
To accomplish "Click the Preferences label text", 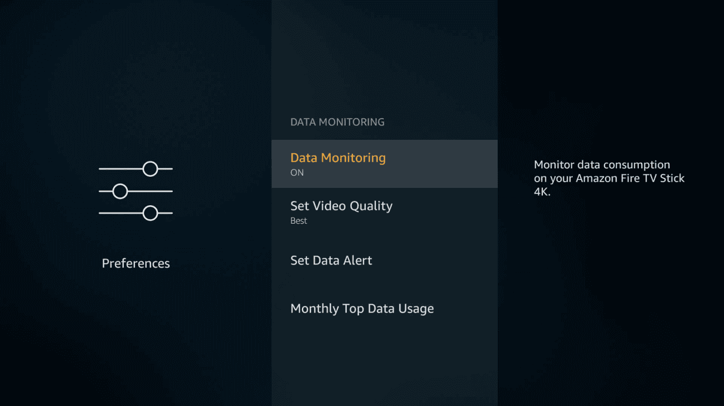I will pyautogui.click(x=136, y=263).
